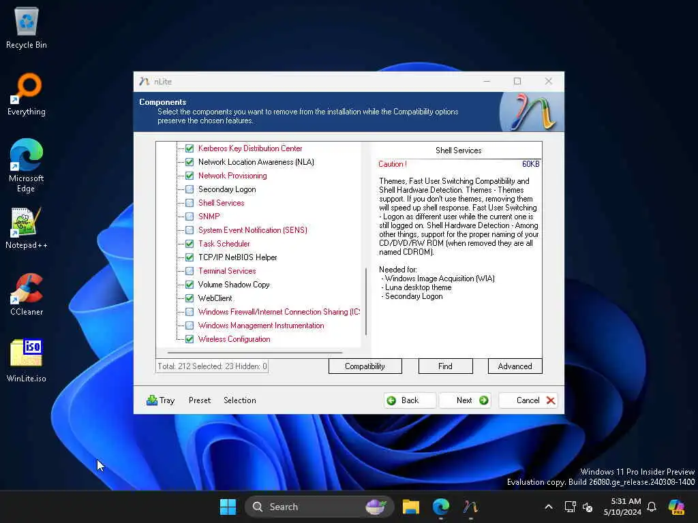
Task: Open the network status tray icon
Action: (570, 507)
